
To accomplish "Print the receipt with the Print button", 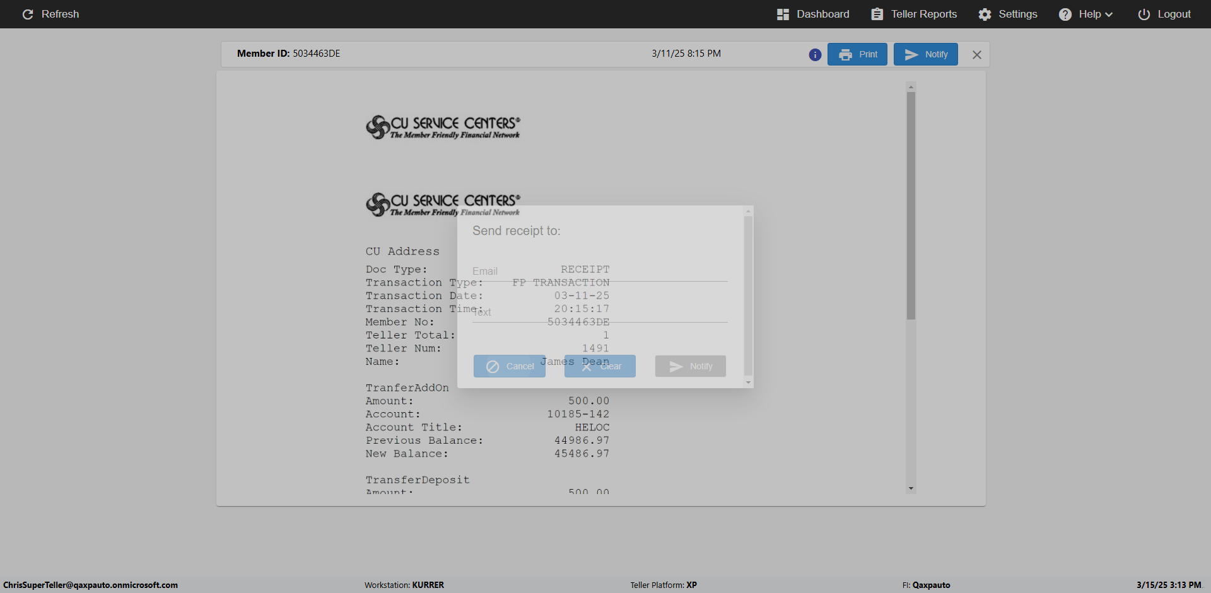I will pos(857,54).
